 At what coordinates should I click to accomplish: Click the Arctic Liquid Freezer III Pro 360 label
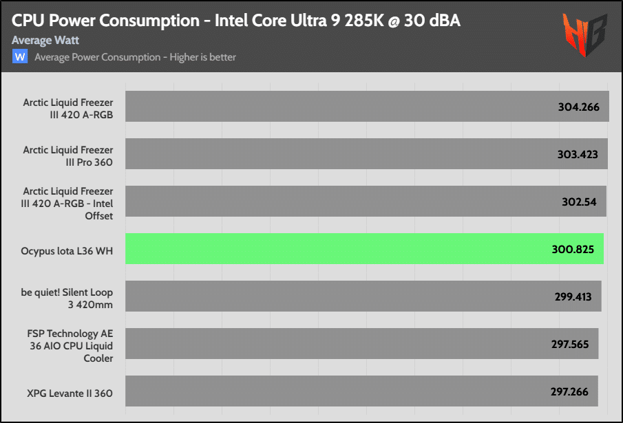click(x=68, y=156)
